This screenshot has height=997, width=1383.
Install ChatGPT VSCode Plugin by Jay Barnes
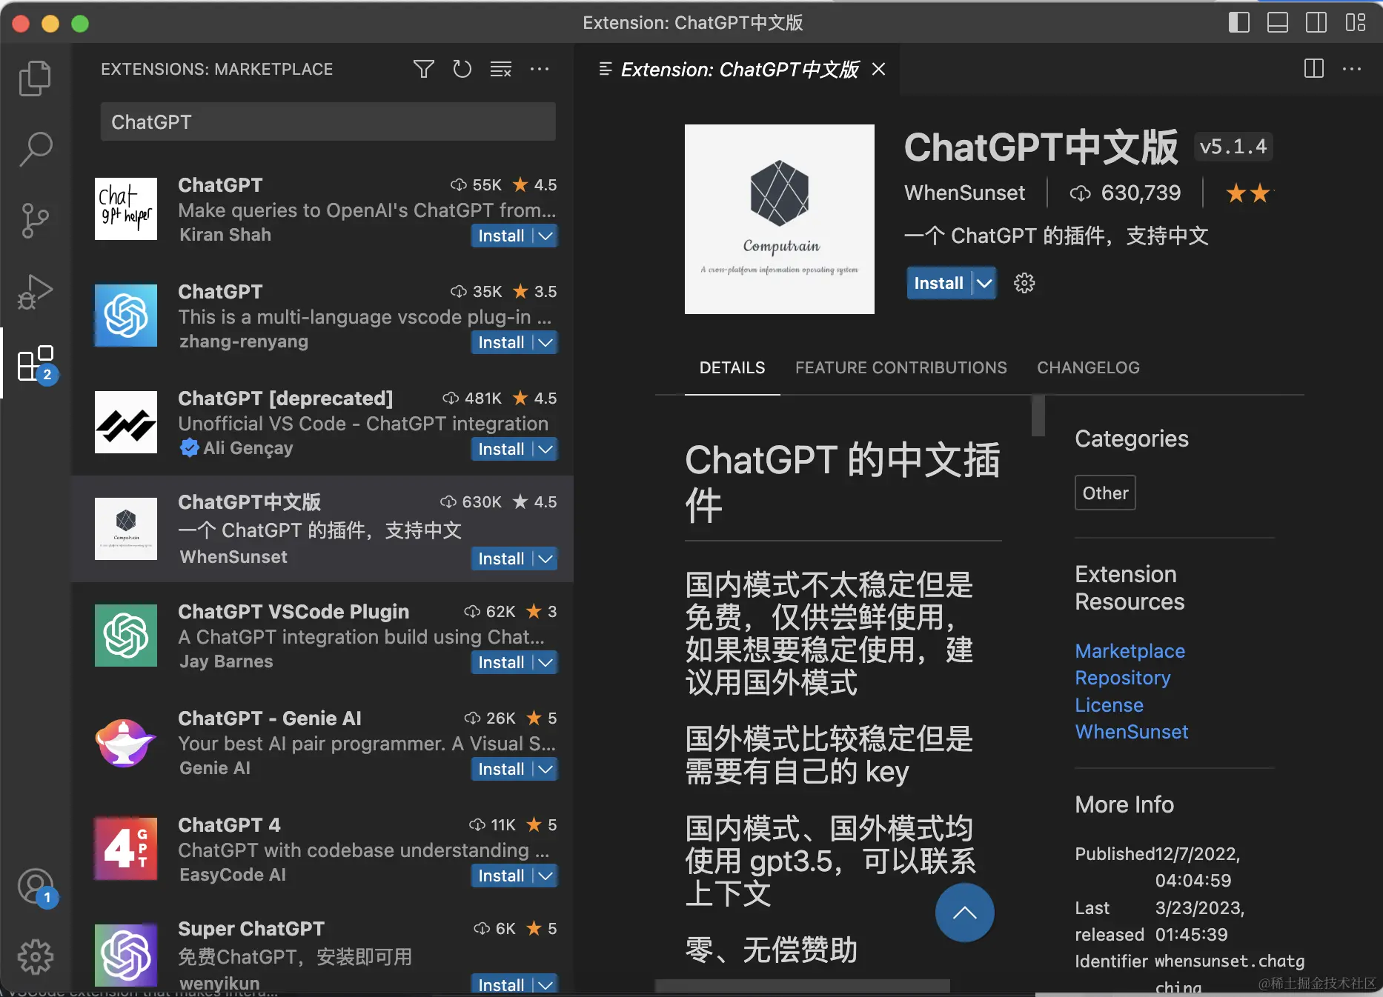click(502, 663)
